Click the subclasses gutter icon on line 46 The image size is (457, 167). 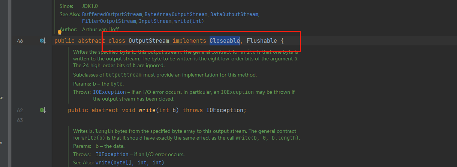(x=42, y=41)
